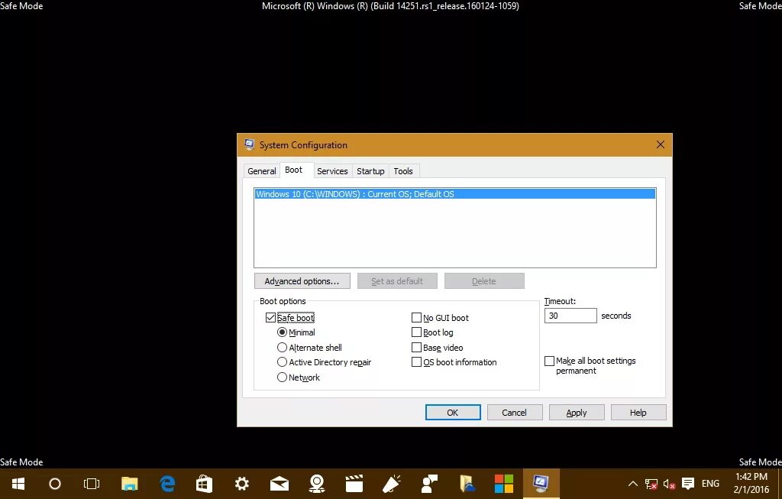
Task: Open the Maps app icon
Action: [317, 484]
